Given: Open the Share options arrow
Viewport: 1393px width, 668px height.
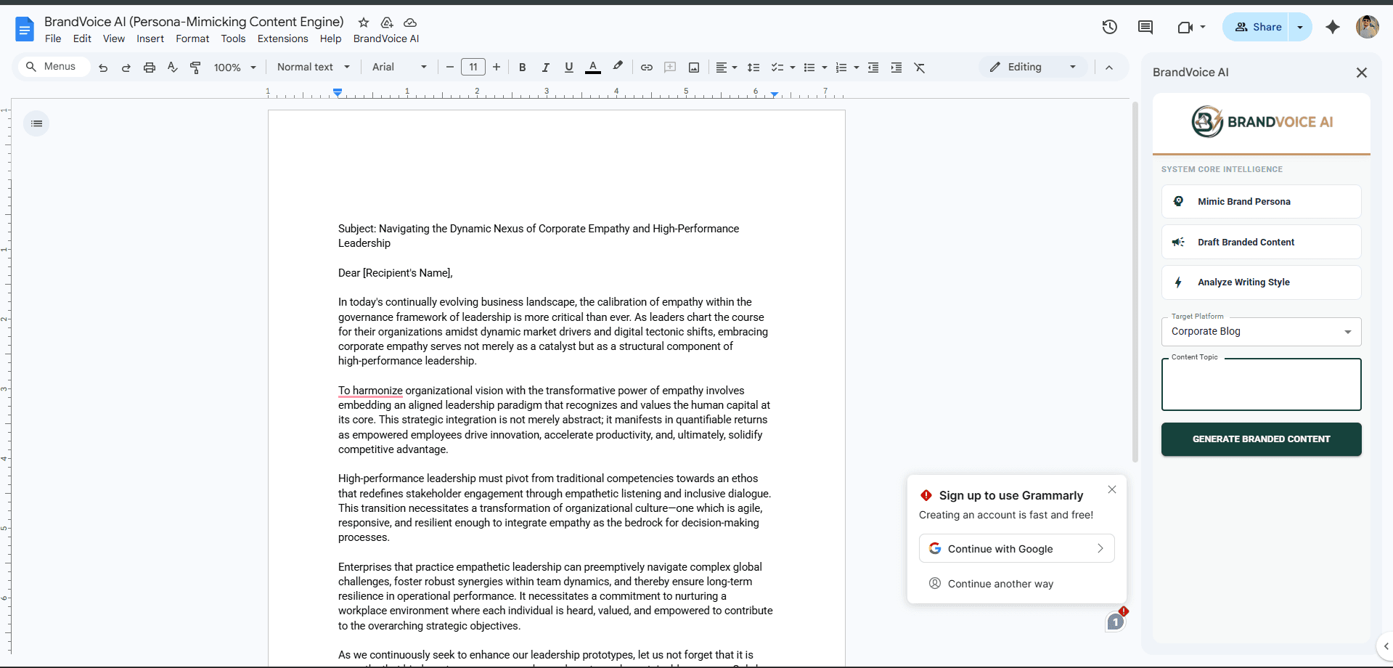Looking at the screenshot, I should pyautogui.click(x=1300, y=27).
